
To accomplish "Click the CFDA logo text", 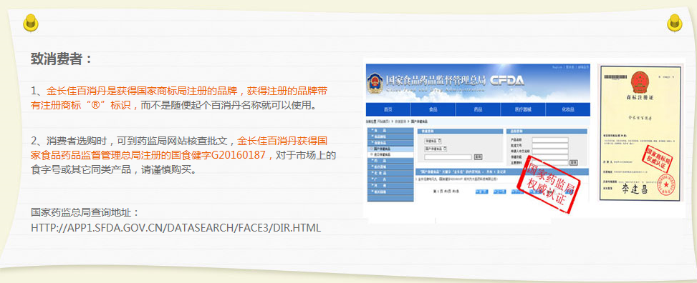I will (x=506, y=80).
